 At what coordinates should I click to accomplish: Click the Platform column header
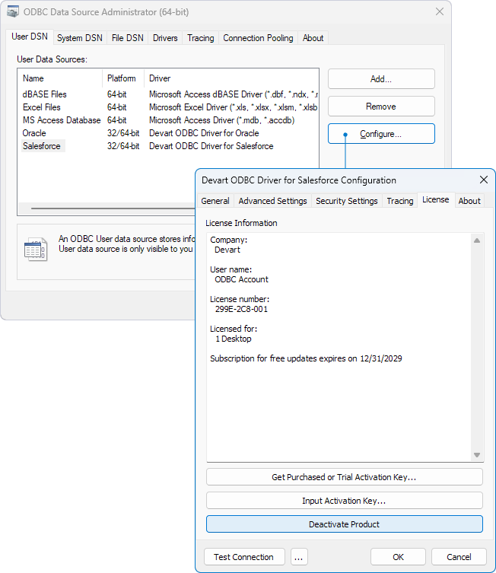point(123,78)
